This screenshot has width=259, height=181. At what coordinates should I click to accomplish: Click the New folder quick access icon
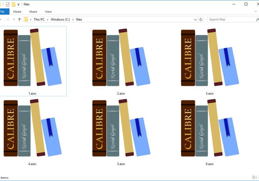(13, 4)
